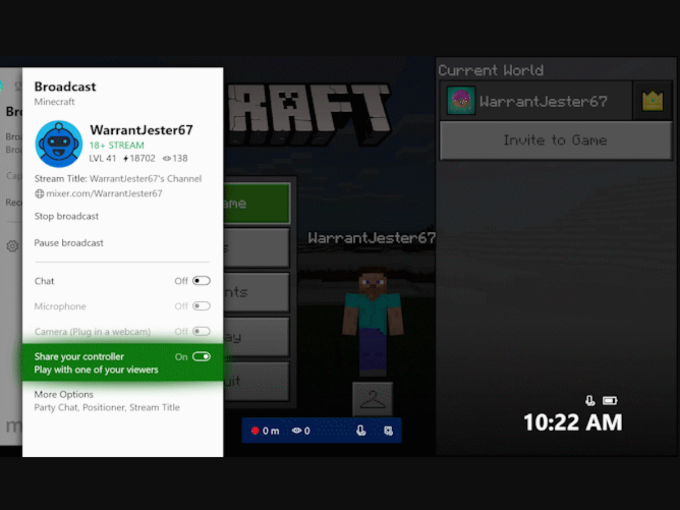Click the red recording dot in broadcast bar
The height and width of the screenshot is (510, 680).
pyautogui.click(x=255, y=431)
